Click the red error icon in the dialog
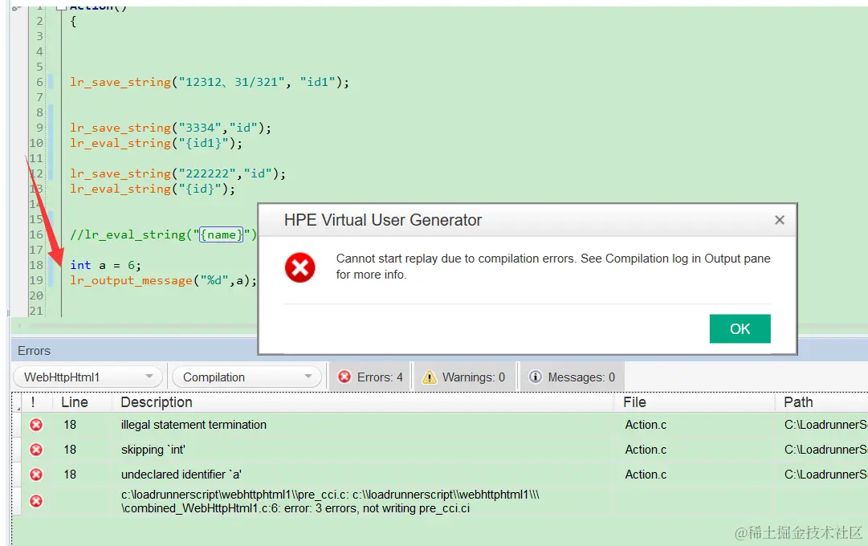The height and width of the screenshot is (546, 868). click(300, 267)
